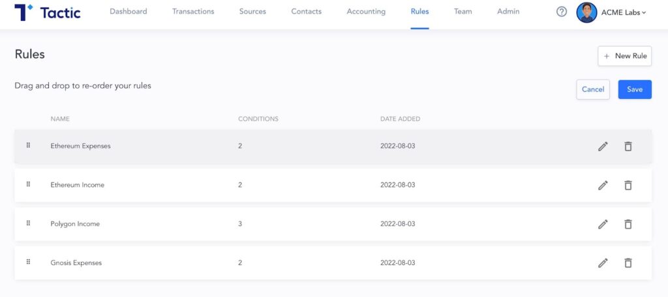This screenshot has width=668, height=297.
Task: Click the Gnosis Expenses drag handle
Action: (x=28, y=262)
